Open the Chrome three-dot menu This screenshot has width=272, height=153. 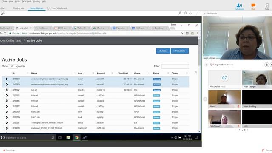click(197, 33)
